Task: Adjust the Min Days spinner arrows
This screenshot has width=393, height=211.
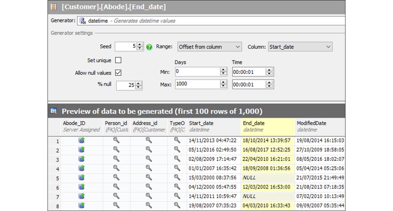Action: (x=224, y=72)
